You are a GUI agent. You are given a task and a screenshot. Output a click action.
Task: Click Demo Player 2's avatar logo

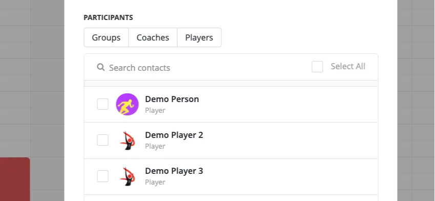pyautogui.click(x=127, y=140)
